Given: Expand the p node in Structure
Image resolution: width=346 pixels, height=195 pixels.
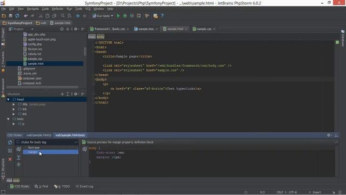Looking at the screenshot, I should (x=14, y=124).
